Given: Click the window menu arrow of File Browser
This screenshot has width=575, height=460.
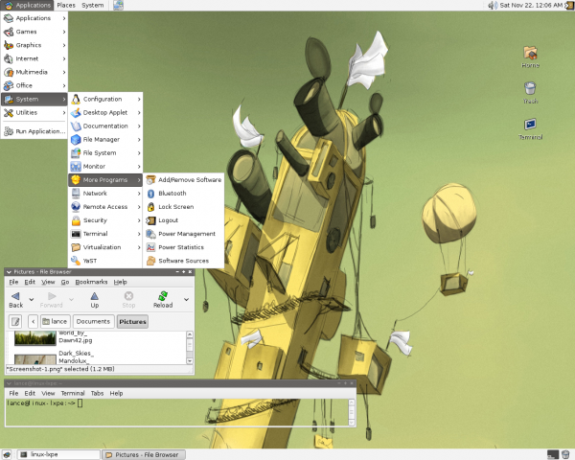Looking at the screenshot, I should 10,272.
